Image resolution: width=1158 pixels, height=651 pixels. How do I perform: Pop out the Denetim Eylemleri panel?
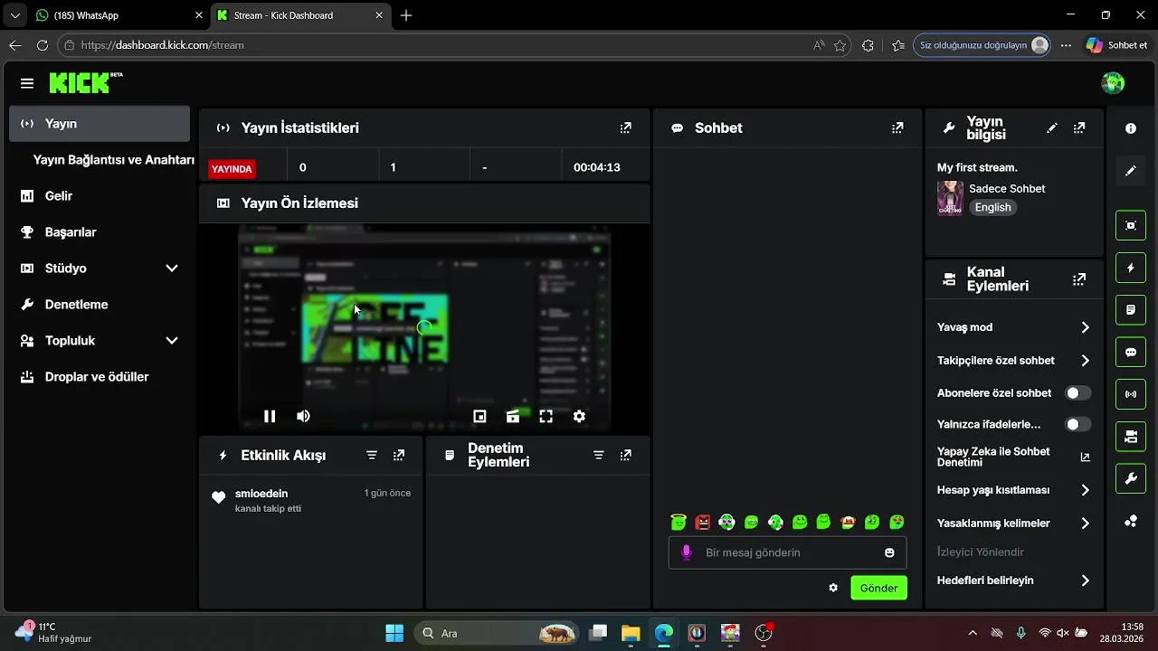point(625,456)
